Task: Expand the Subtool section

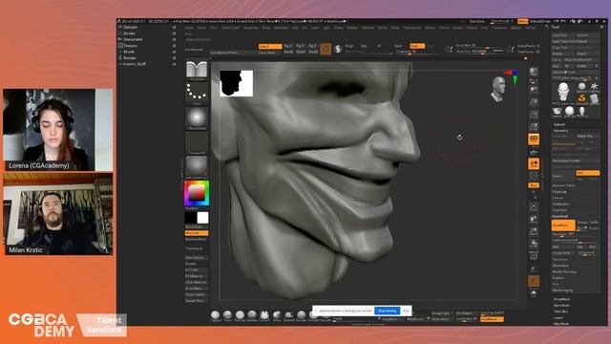Action: pyautogui.click(x=559, y=125)
